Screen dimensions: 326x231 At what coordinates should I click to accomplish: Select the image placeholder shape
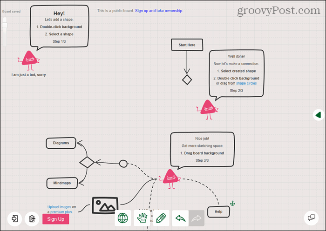(105, 205)
